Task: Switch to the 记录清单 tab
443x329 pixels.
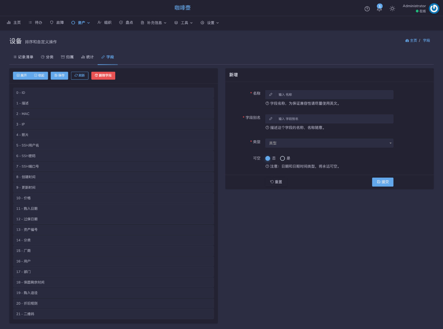Action: tap(23, 57)
